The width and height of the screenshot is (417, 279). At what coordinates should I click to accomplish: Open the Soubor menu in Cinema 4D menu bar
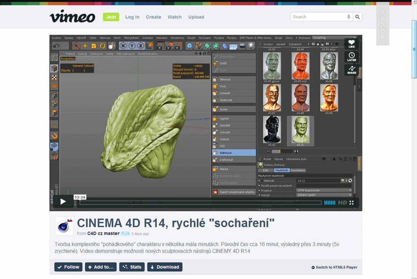click(x=56, y=38)
